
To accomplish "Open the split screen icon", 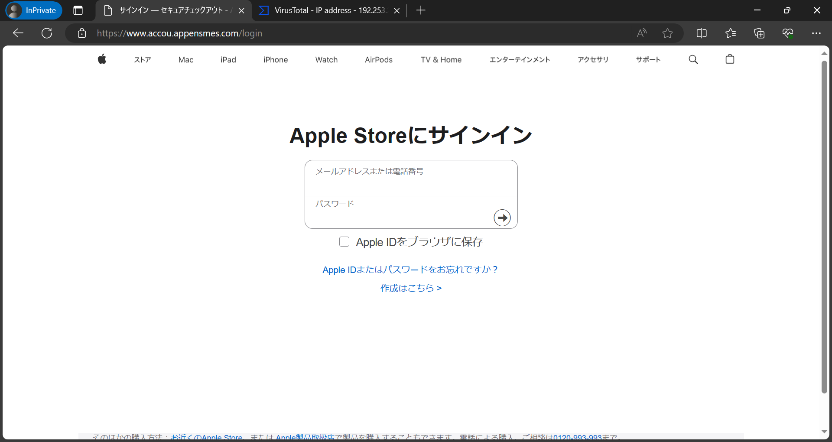I will click(x=702, y=33).
